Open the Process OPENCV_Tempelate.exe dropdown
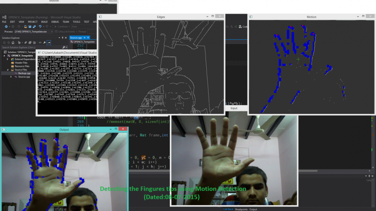The image size is (376, 211). pos(34,32)
